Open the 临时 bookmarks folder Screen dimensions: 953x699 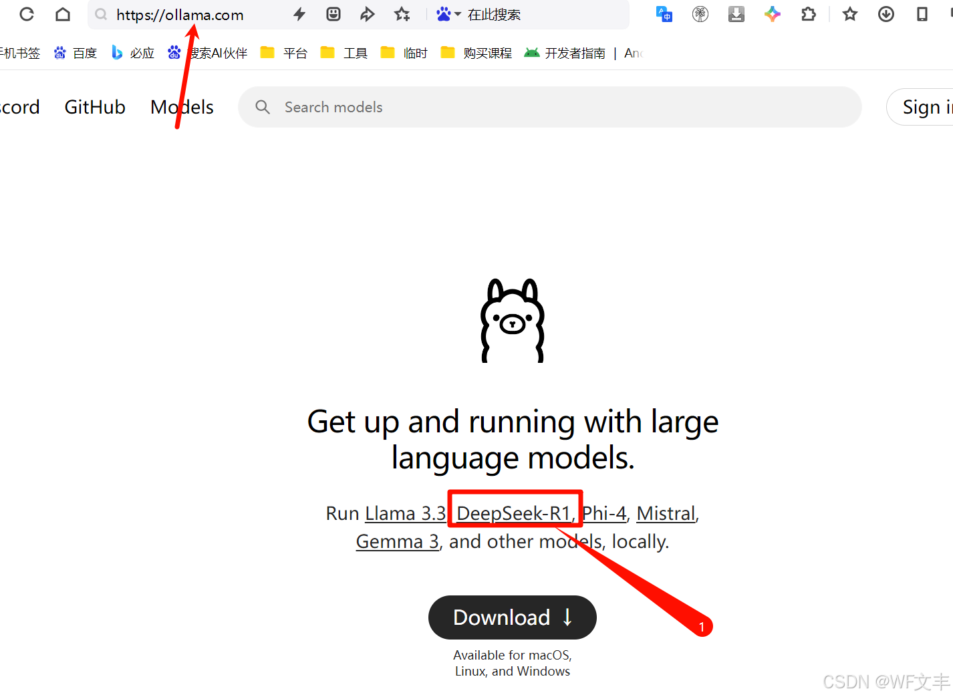click(x=404, y=53)
